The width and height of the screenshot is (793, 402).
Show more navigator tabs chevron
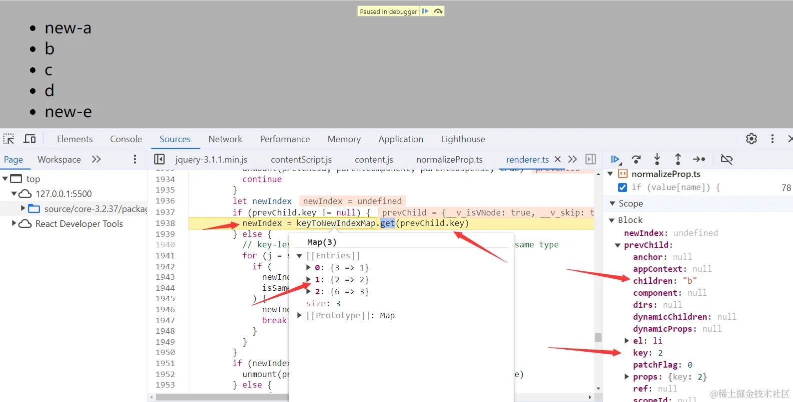pos(96,159)
